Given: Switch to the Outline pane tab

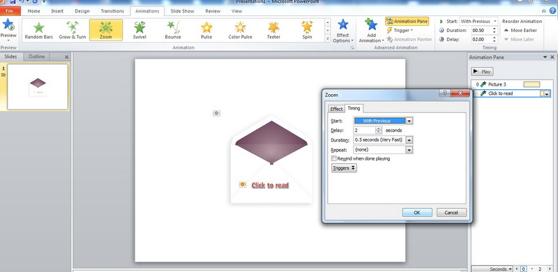Looking at the screenshot, I should click(37, 56).
